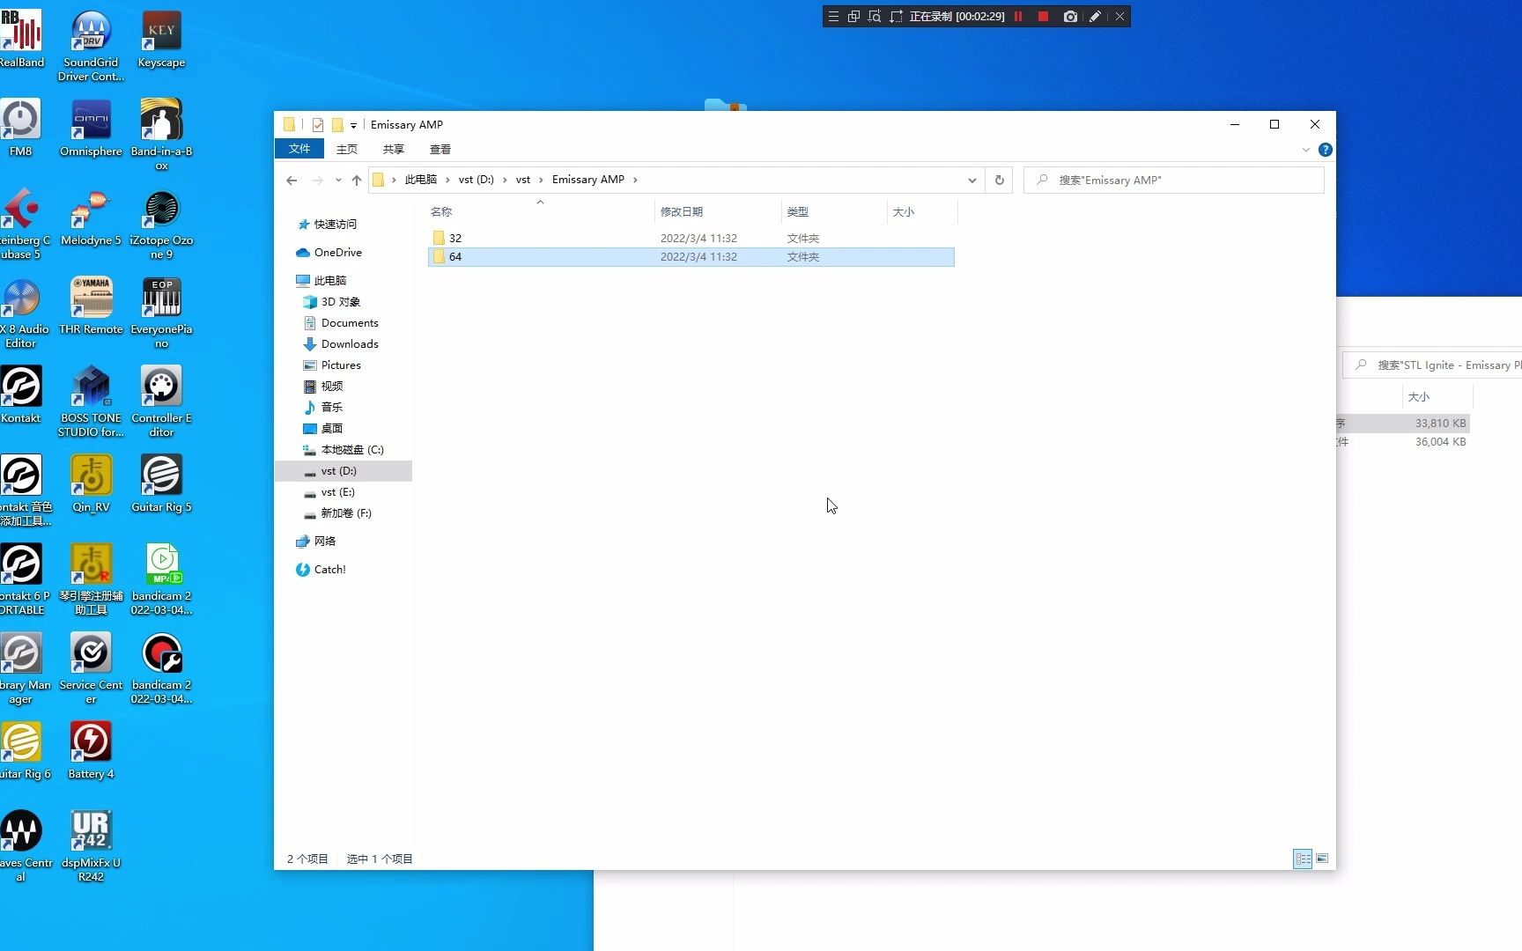Viewport: 1522px width, 951px height.
Task: Open SoundGrid Driver Control shortcut
Action: tap(91, 46)
